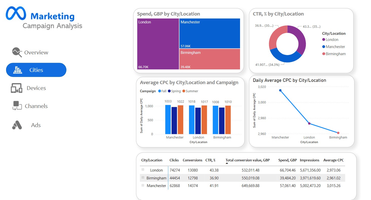Click the Overview magnifier chart icon

pos(17,52)
